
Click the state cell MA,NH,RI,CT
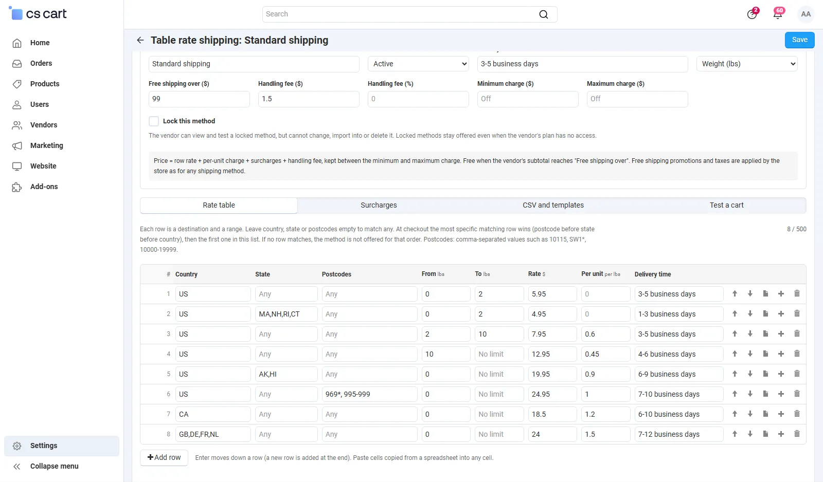pos(287,314)
